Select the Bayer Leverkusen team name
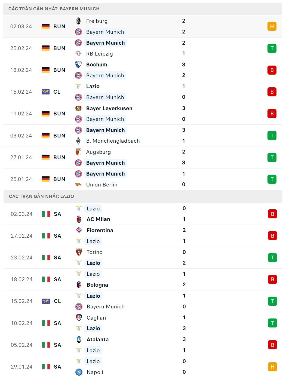 (x=109, y=108)
